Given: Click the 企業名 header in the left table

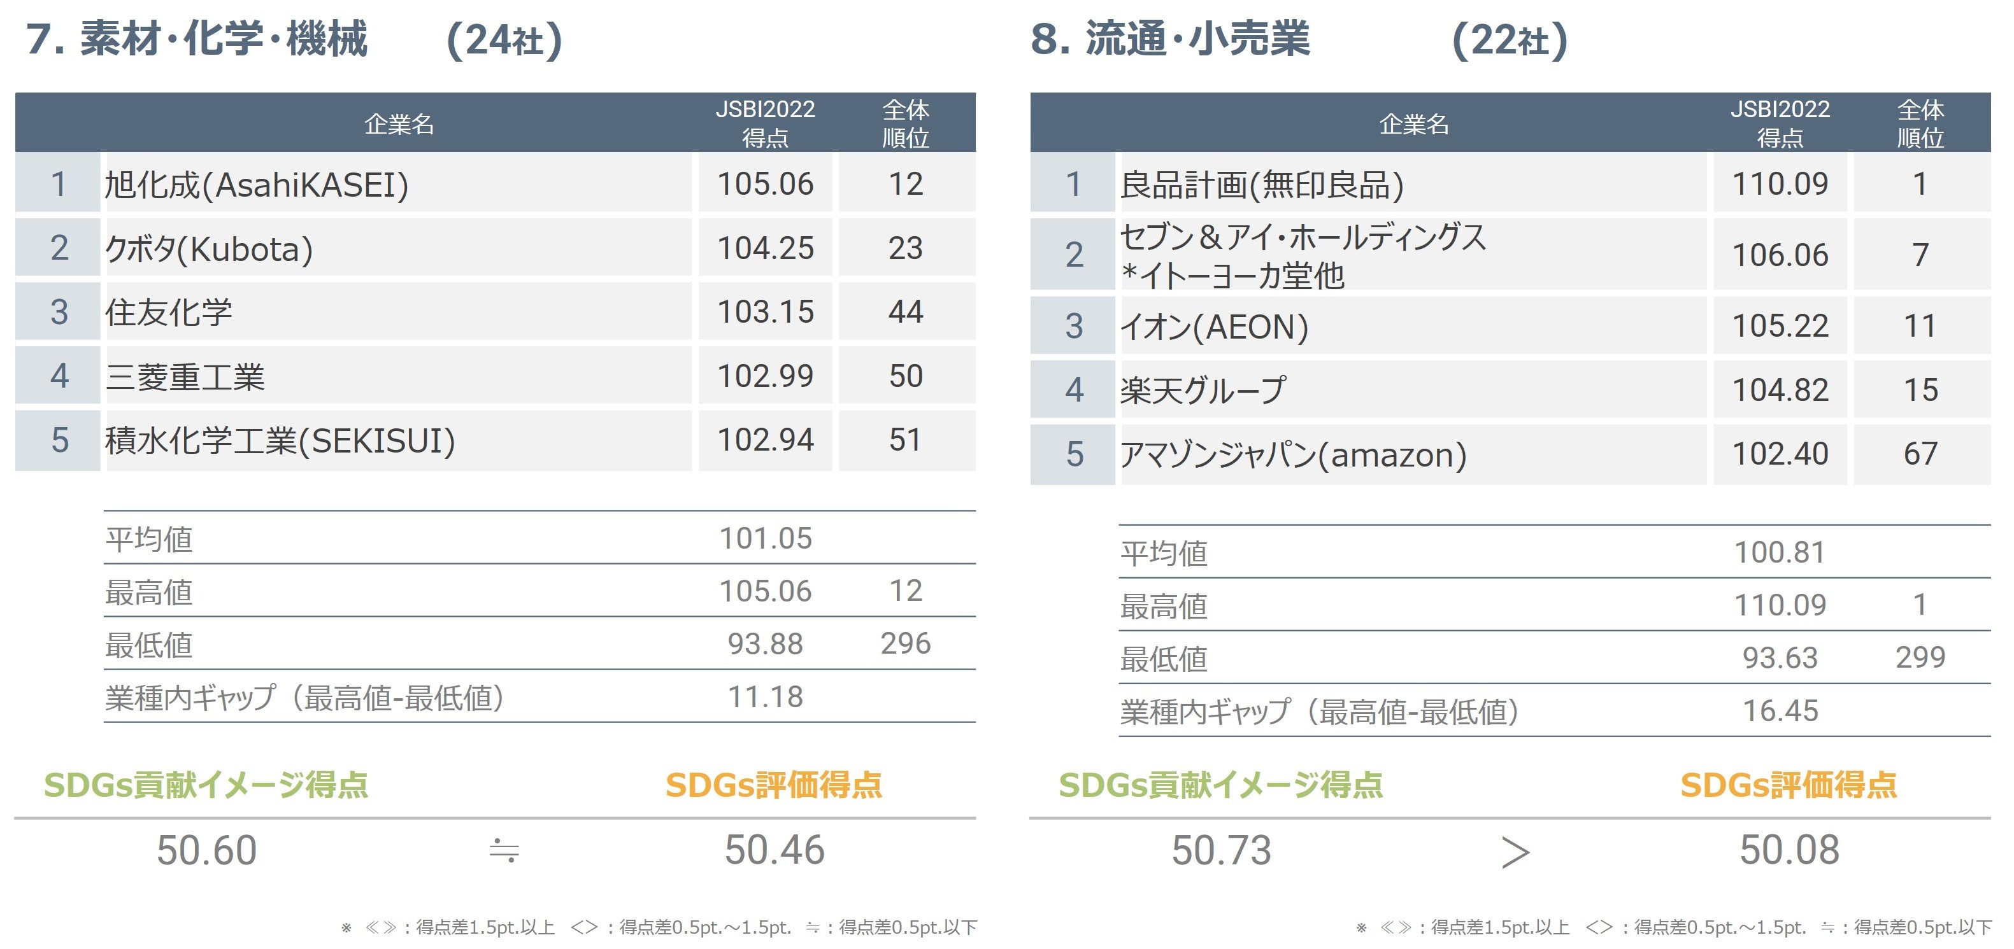Looking at the screenshot, I should coord(399,123).
